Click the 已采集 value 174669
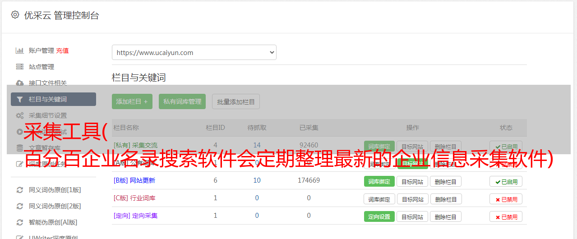Image resolution: width=577 pixels, height=239 pixels. pos(309,180)
